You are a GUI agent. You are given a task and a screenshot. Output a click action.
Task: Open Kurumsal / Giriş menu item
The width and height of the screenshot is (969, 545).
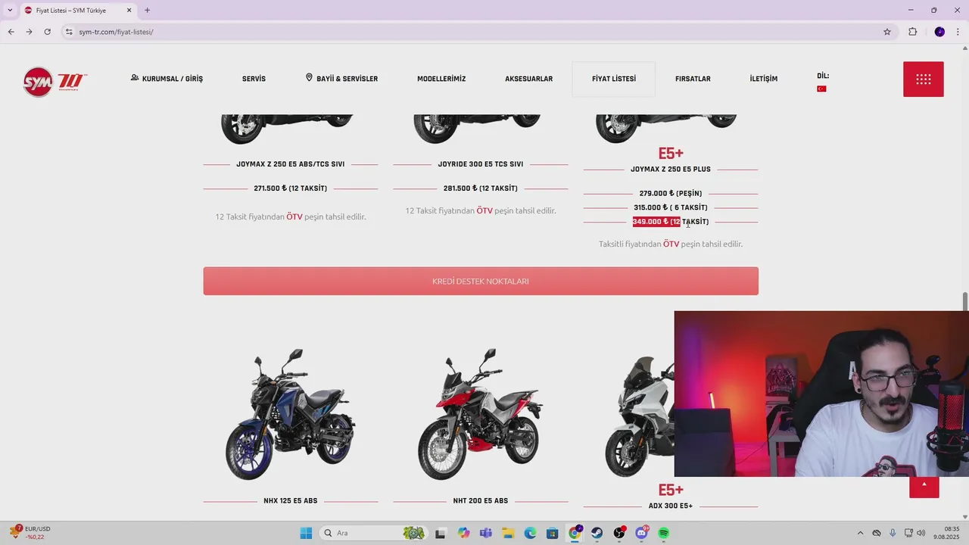point(167,79)
